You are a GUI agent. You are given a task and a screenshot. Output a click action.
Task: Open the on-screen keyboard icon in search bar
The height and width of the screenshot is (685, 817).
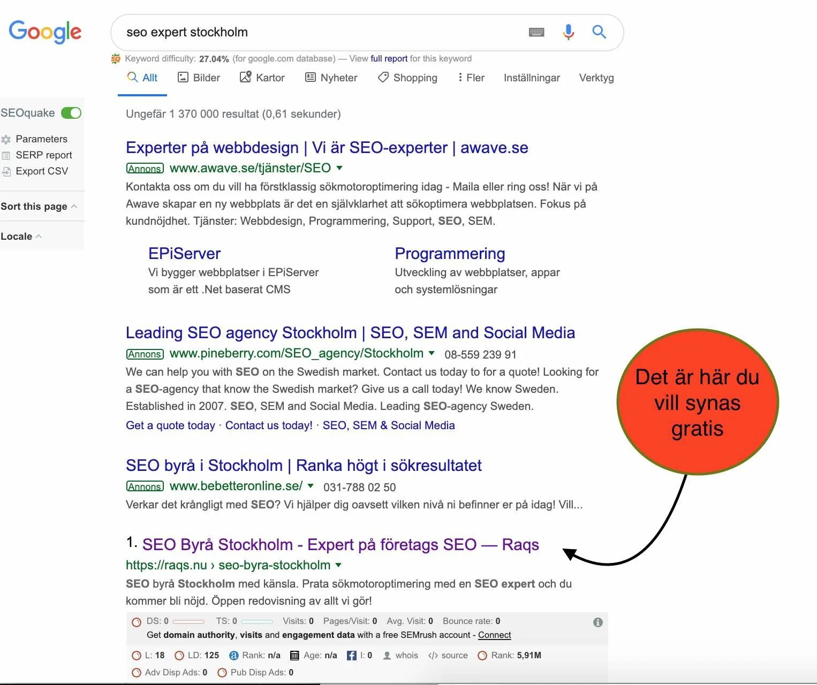pos(536,32)
